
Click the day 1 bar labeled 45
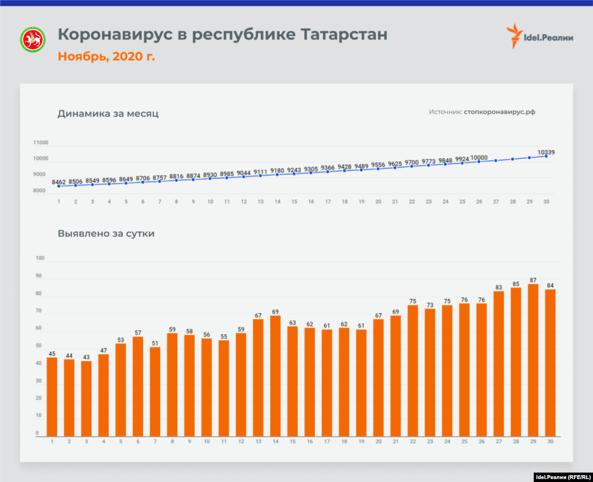pos(52,396)
